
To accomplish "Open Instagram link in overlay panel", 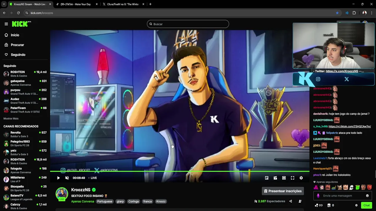I will point(318,79).
